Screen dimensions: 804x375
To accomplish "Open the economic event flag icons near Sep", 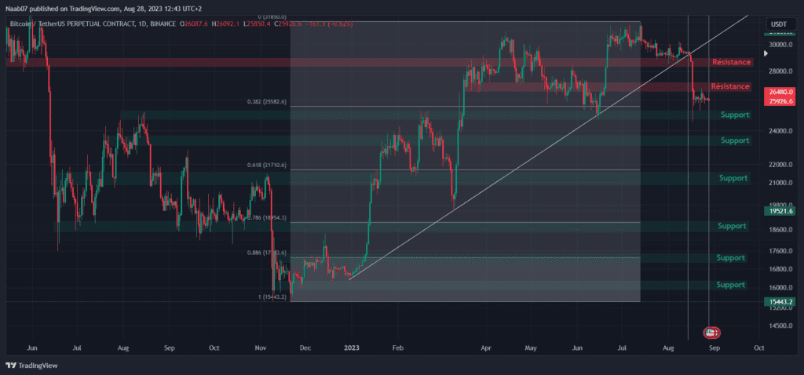I will (711, 333).
